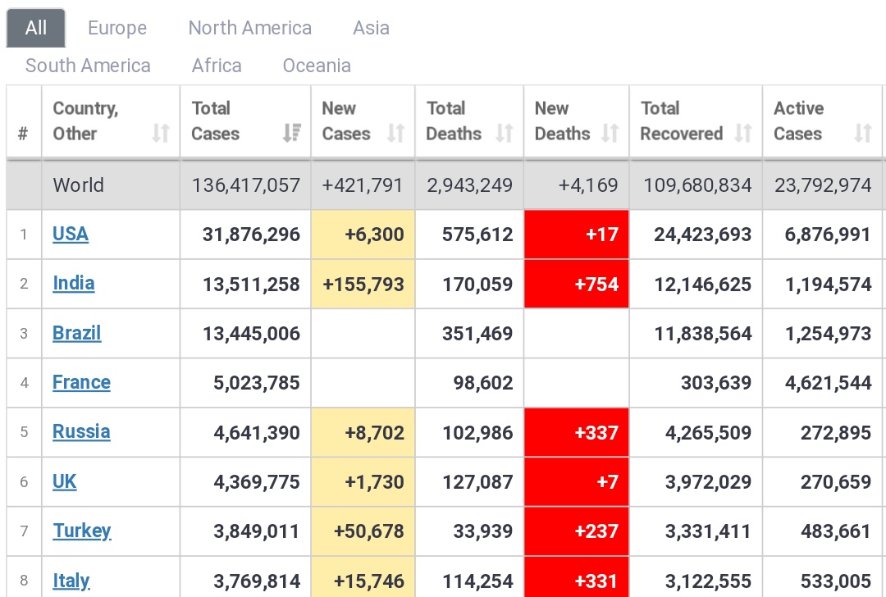Open the South America tab

coord(88,66)
